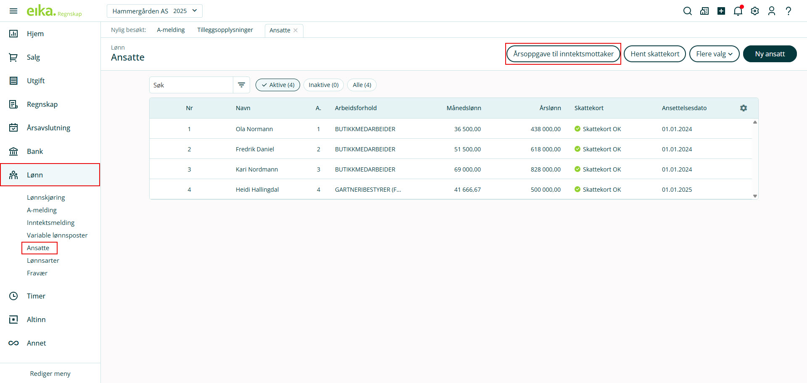Click the plus quick-add icon in header
The width and height of the screenshot is (807, 383).
pyautogui.click(x=721, y=11)
